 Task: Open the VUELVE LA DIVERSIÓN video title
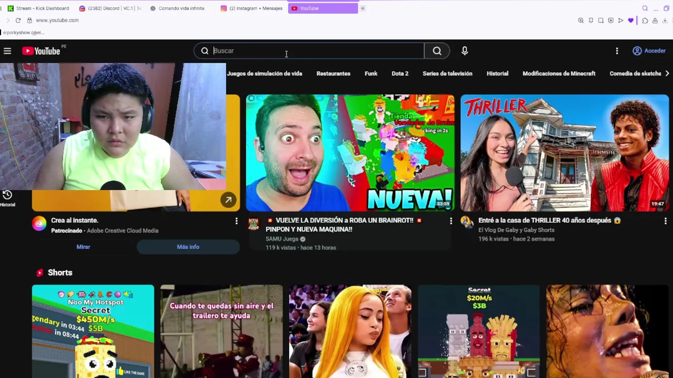click(344, 225)
